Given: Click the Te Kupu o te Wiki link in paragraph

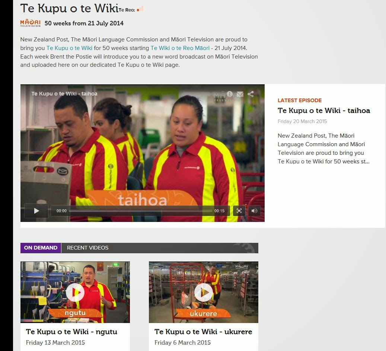Looking at the screenshot, I should 69,48.
